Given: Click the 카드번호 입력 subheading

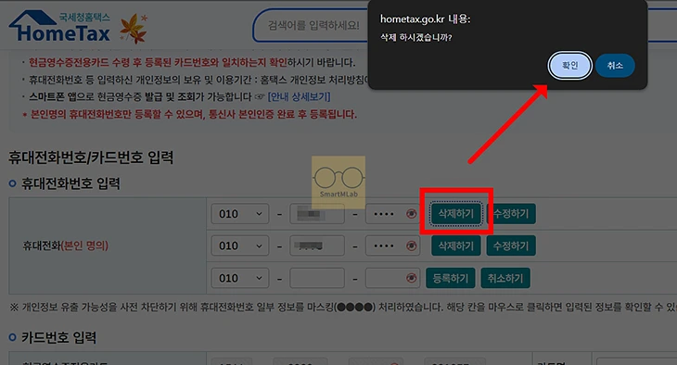Looking at the screenshot, I should point(59,337).
